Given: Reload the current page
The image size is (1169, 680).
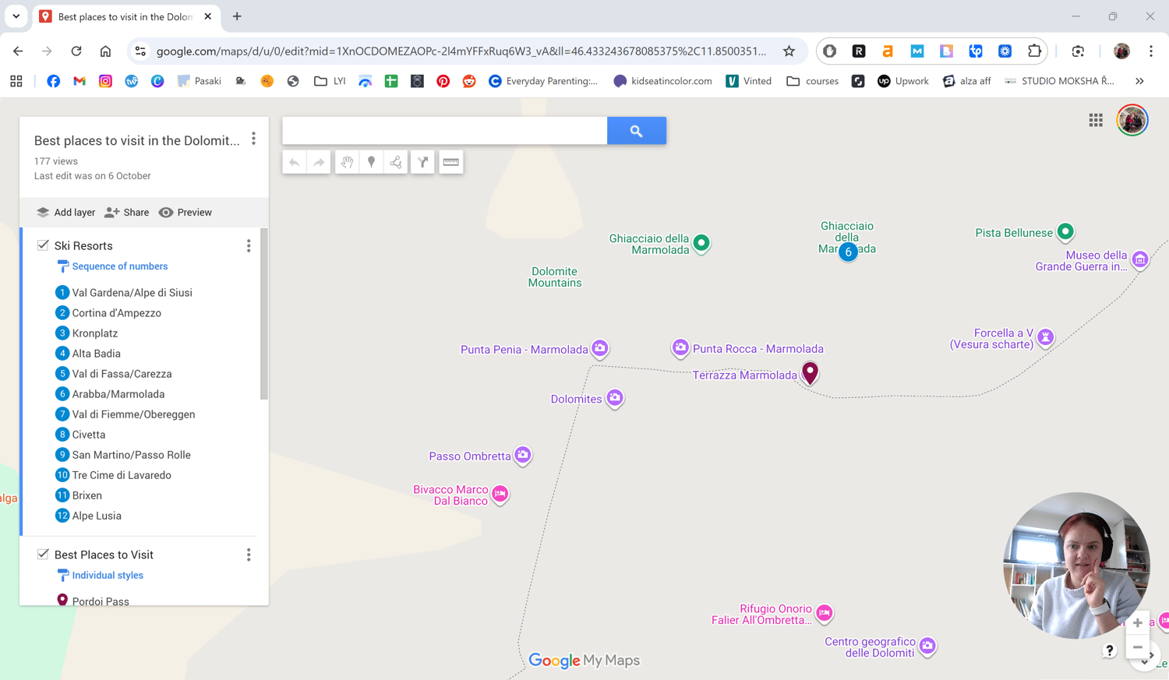Looking at the screenshot, I should pos(76,51).
